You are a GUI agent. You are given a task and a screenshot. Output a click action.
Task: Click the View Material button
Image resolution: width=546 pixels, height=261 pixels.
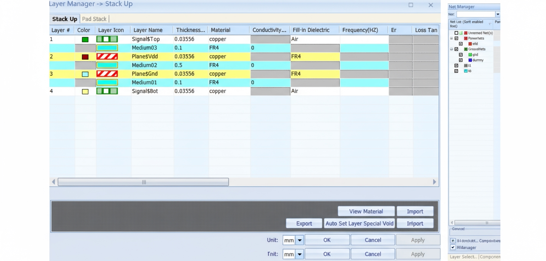pos(366,211)
